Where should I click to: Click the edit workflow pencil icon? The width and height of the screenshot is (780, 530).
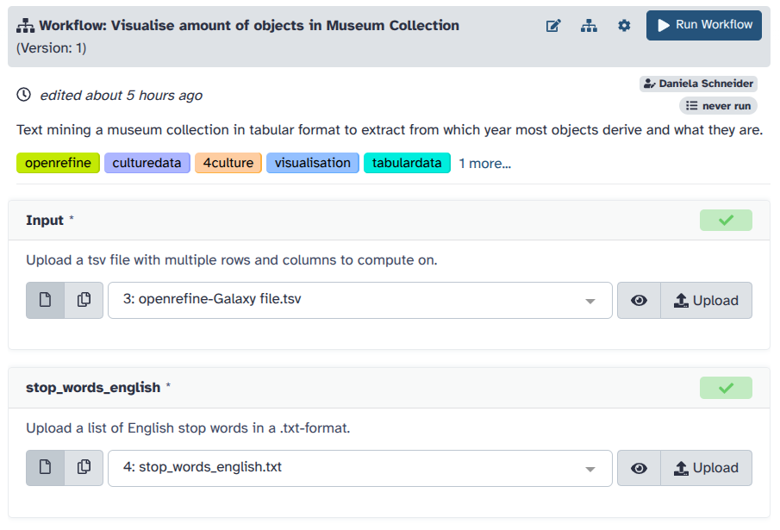tap(553, 26)
